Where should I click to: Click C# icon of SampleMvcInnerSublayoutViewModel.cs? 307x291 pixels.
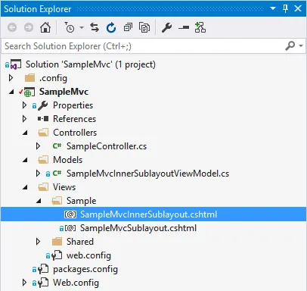[57, 173]
